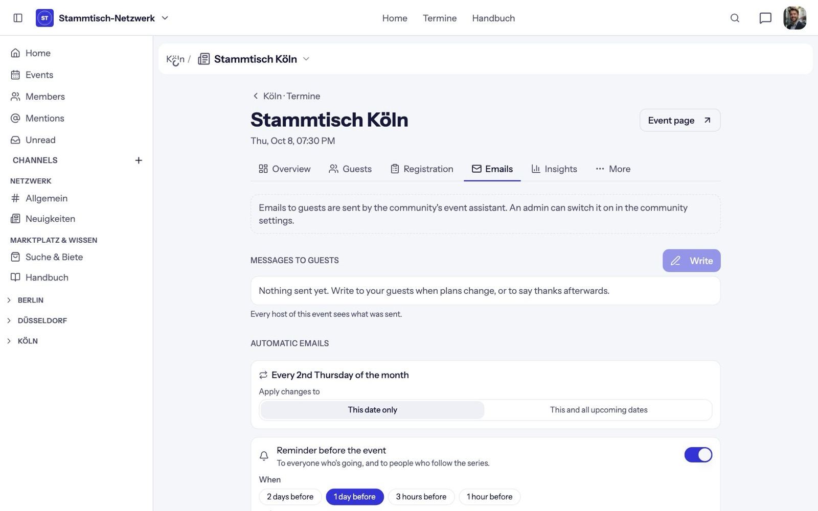
Task: Select This date only option
Action: pos(372,410)
